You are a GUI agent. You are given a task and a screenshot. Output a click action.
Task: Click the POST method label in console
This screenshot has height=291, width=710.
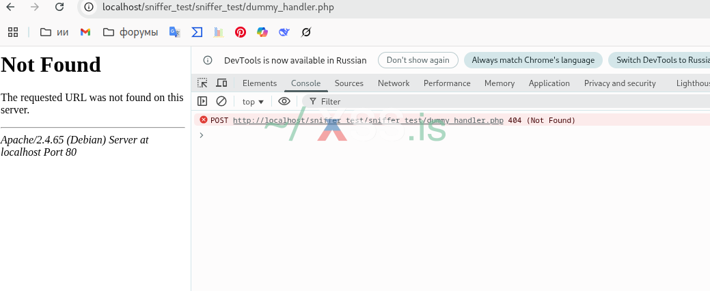coord(219,120)
